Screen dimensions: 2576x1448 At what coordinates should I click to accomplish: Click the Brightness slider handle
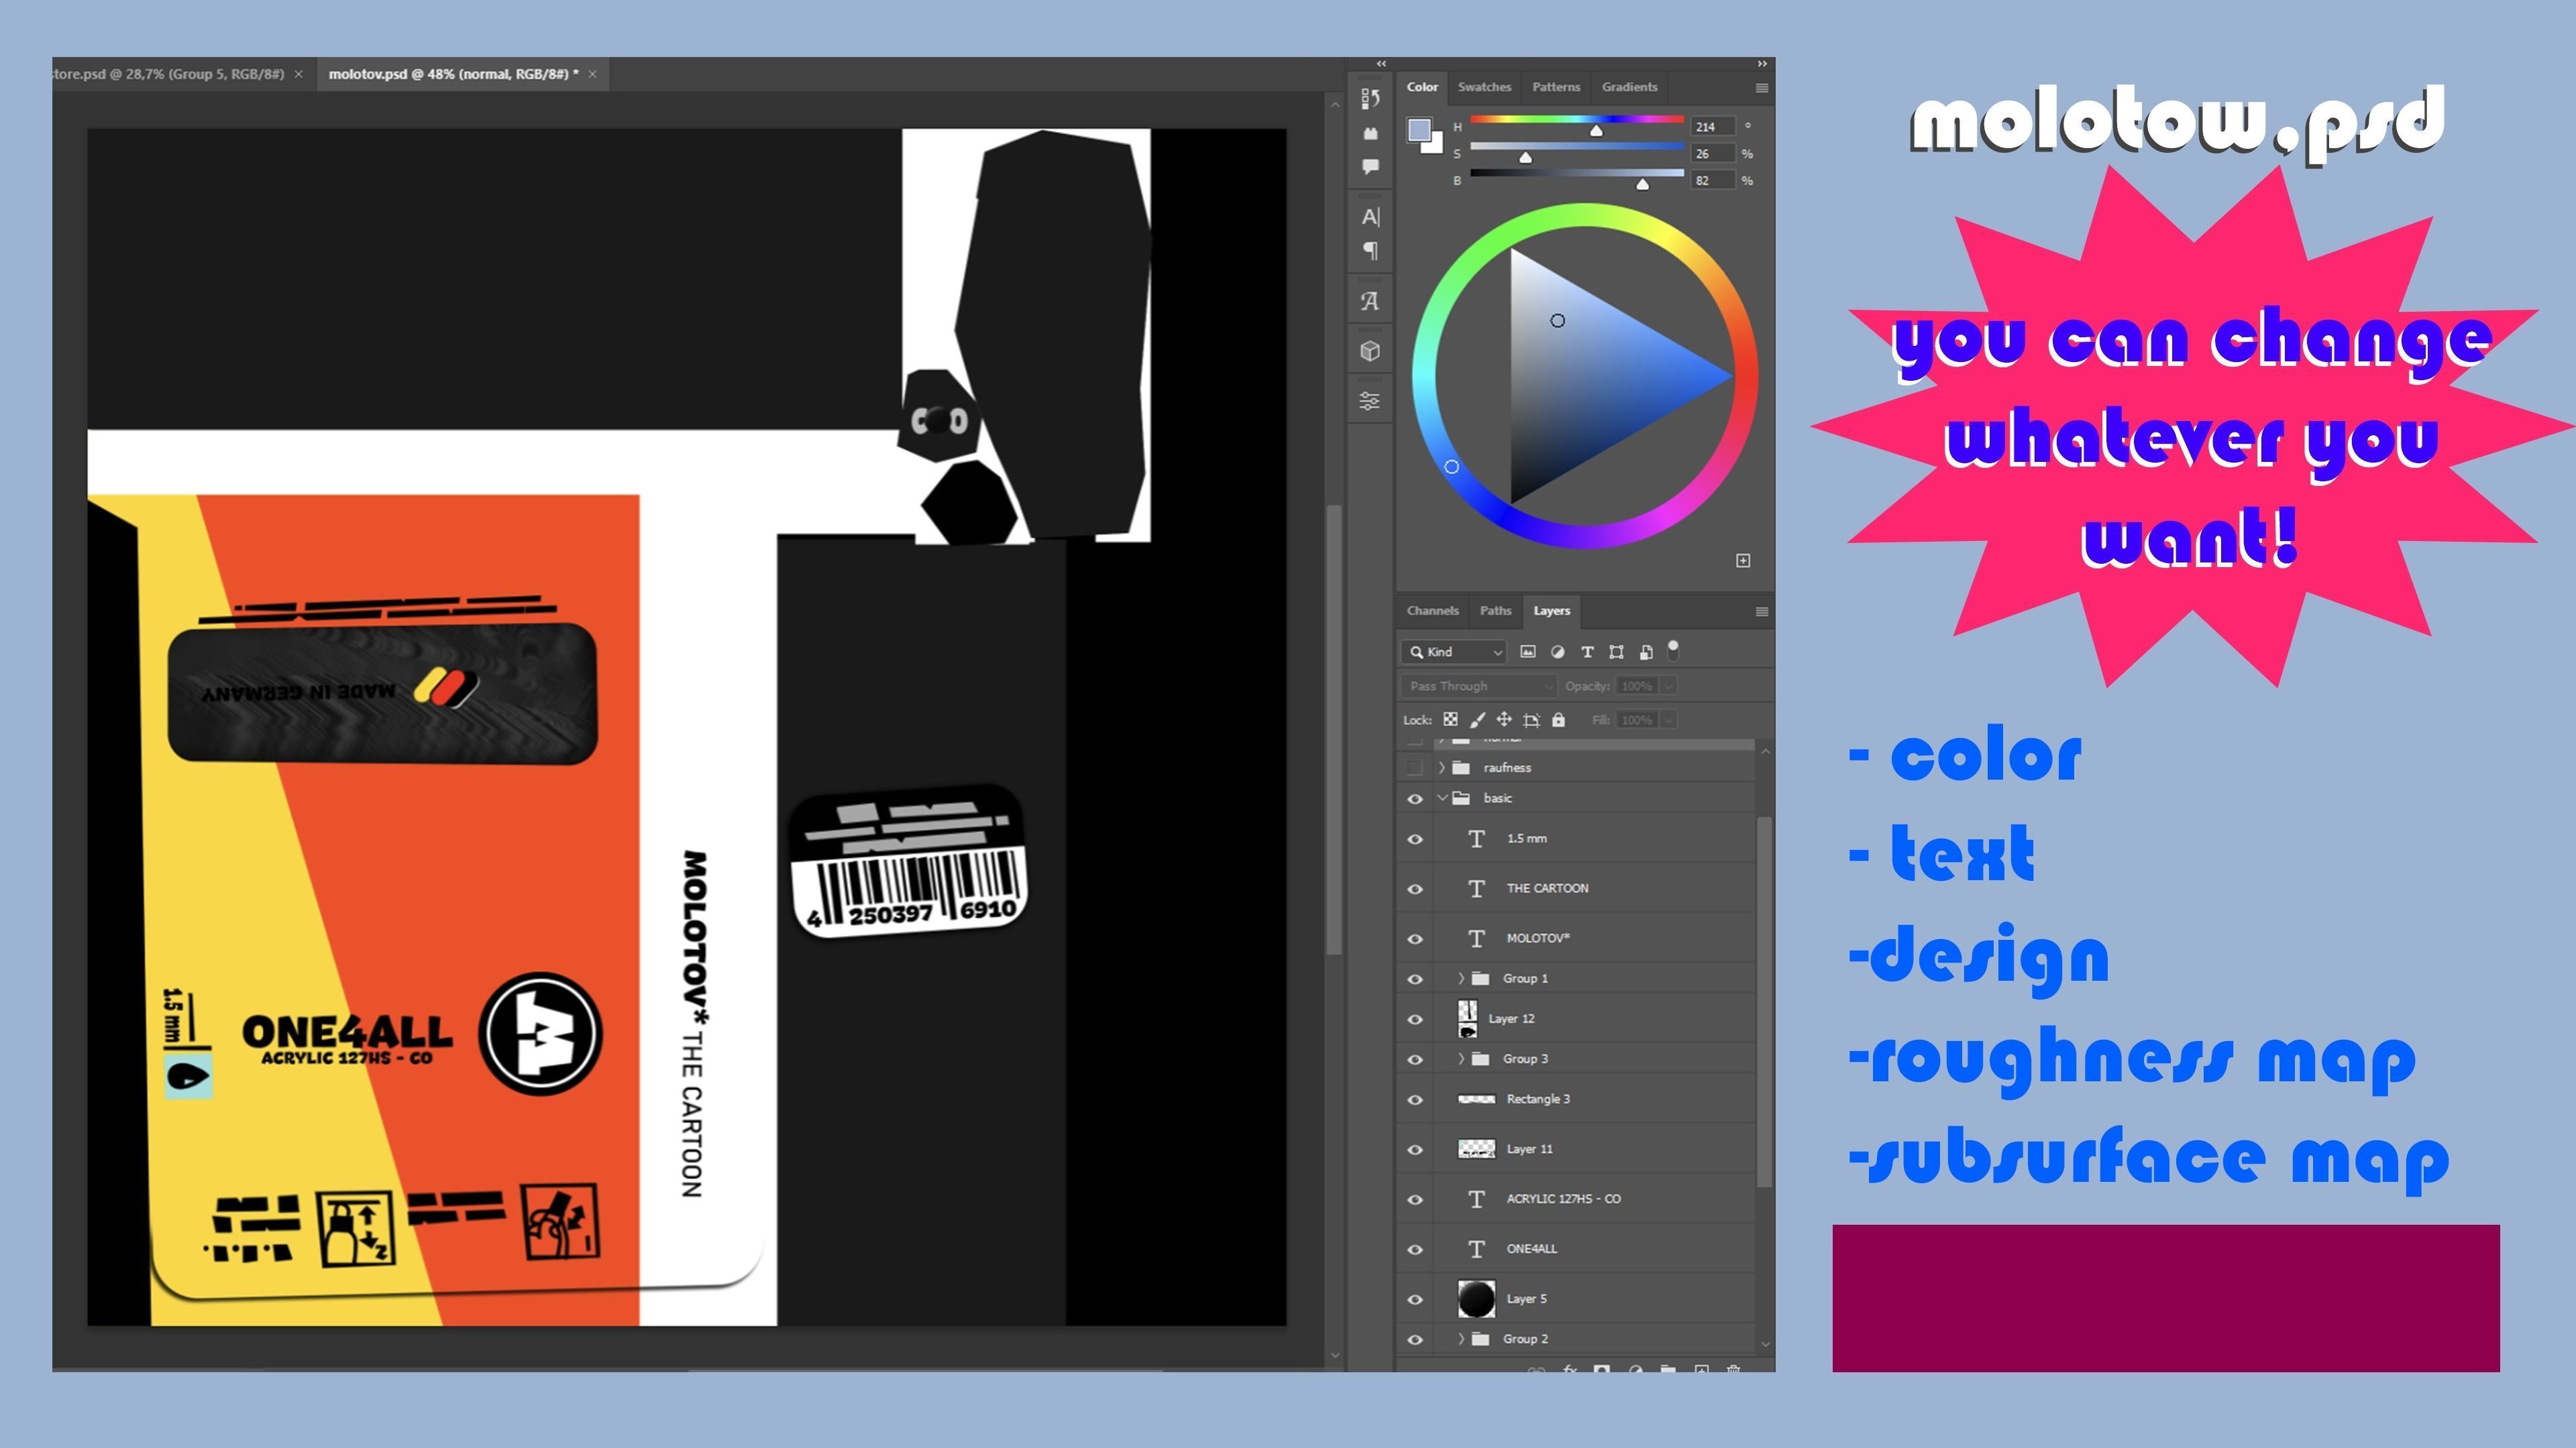1642,185
